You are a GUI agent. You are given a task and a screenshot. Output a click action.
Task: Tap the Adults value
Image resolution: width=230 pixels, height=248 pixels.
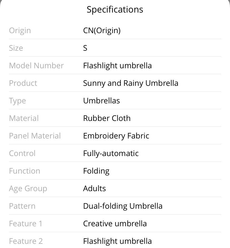click(x=95, y=188)
